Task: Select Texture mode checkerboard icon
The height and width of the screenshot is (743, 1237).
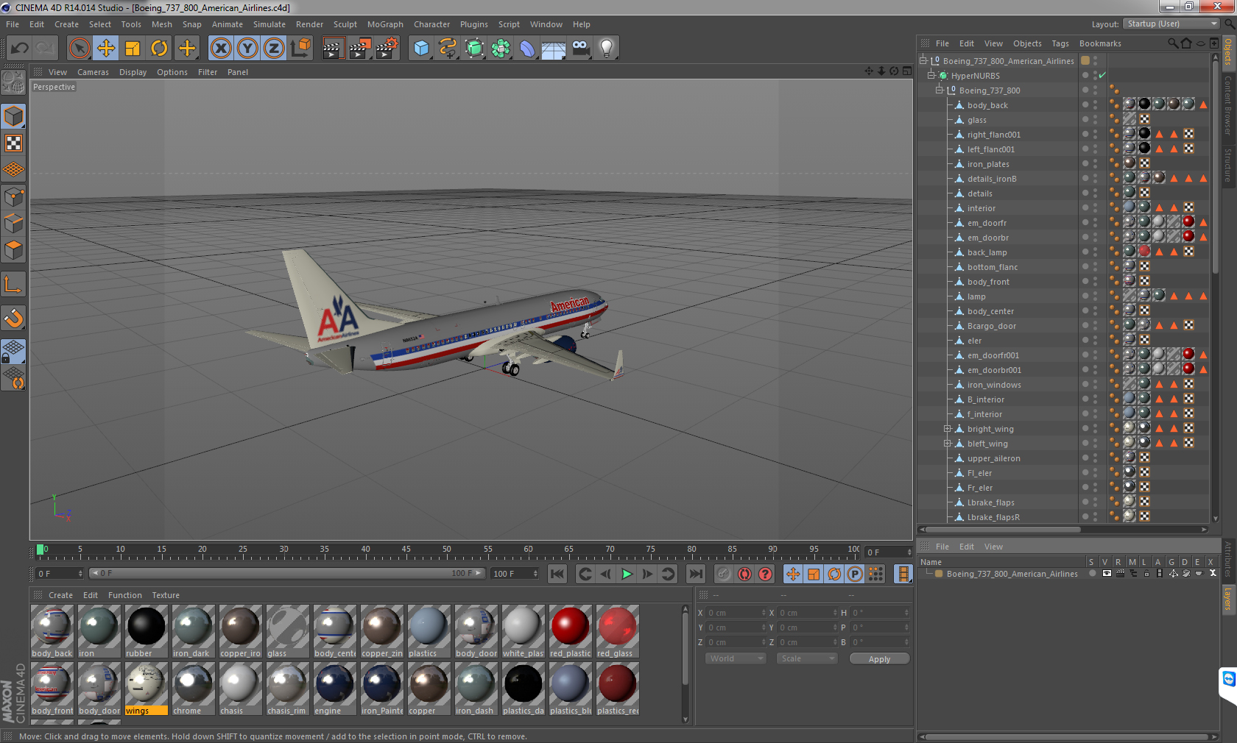Action: click(x=13, y=143)
